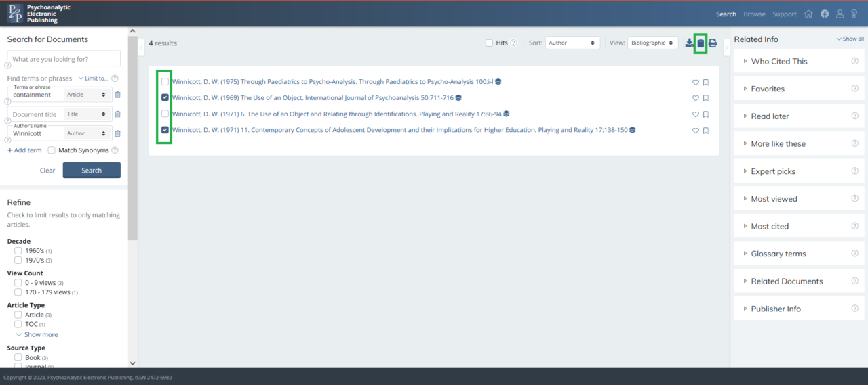Enable the Match Synonyms checkbox
868x385 pixels.
tap(52, 150)
